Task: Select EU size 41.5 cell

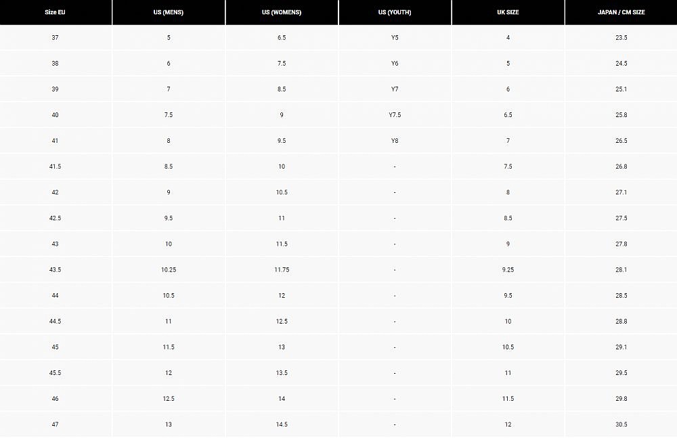Action: coord(55,167)
